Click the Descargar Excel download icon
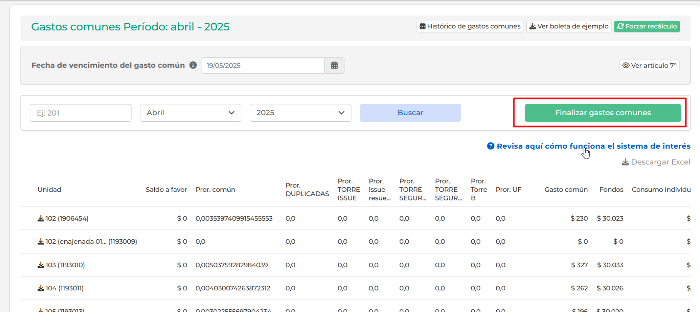Screen dimensions: 700x312 (x=625, y=162)
